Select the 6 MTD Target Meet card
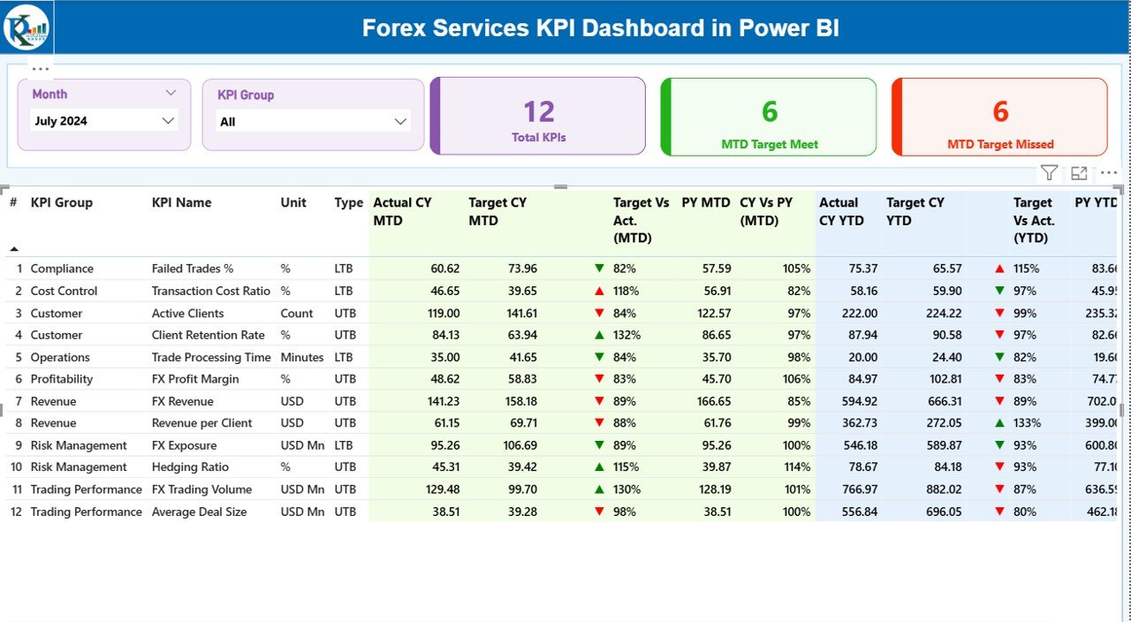This screenshot has height=622, width=1131. click(768, 116)
